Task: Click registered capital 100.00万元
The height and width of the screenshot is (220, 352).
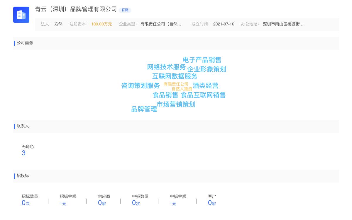Action: (x=101, y=24)
